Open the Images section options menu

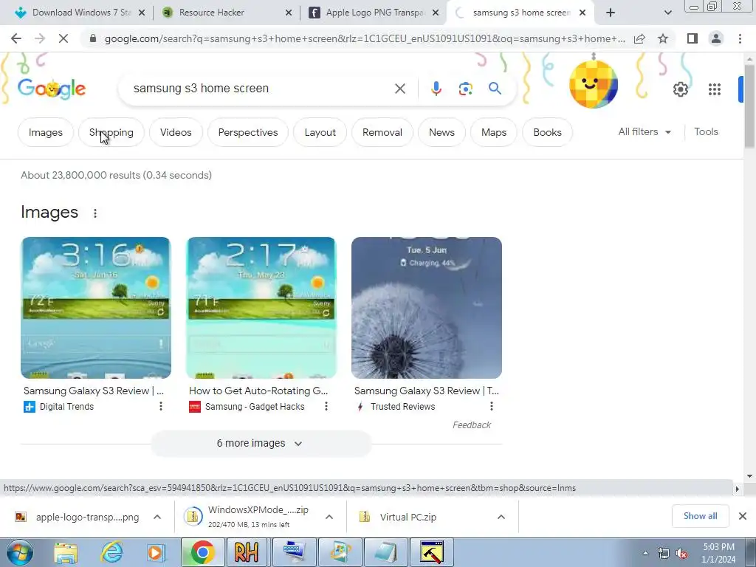(x=95, y=213)
